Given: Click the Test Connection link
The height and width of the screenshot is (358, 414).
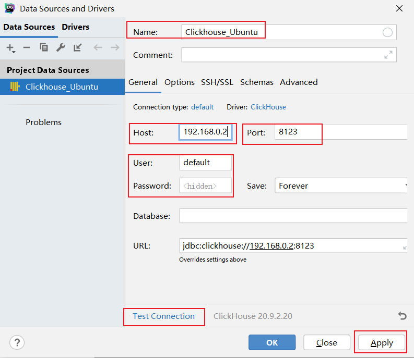Looking at the screenshot, I should 164,316.
